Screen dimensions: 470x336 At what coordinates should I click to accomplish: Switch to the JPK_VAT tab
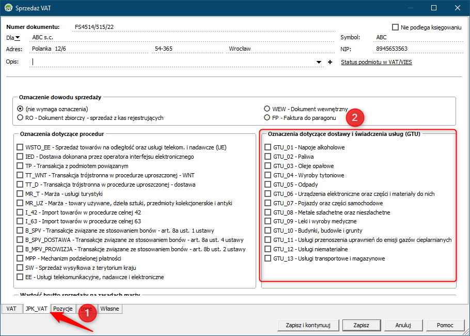(x=36, y=309)
